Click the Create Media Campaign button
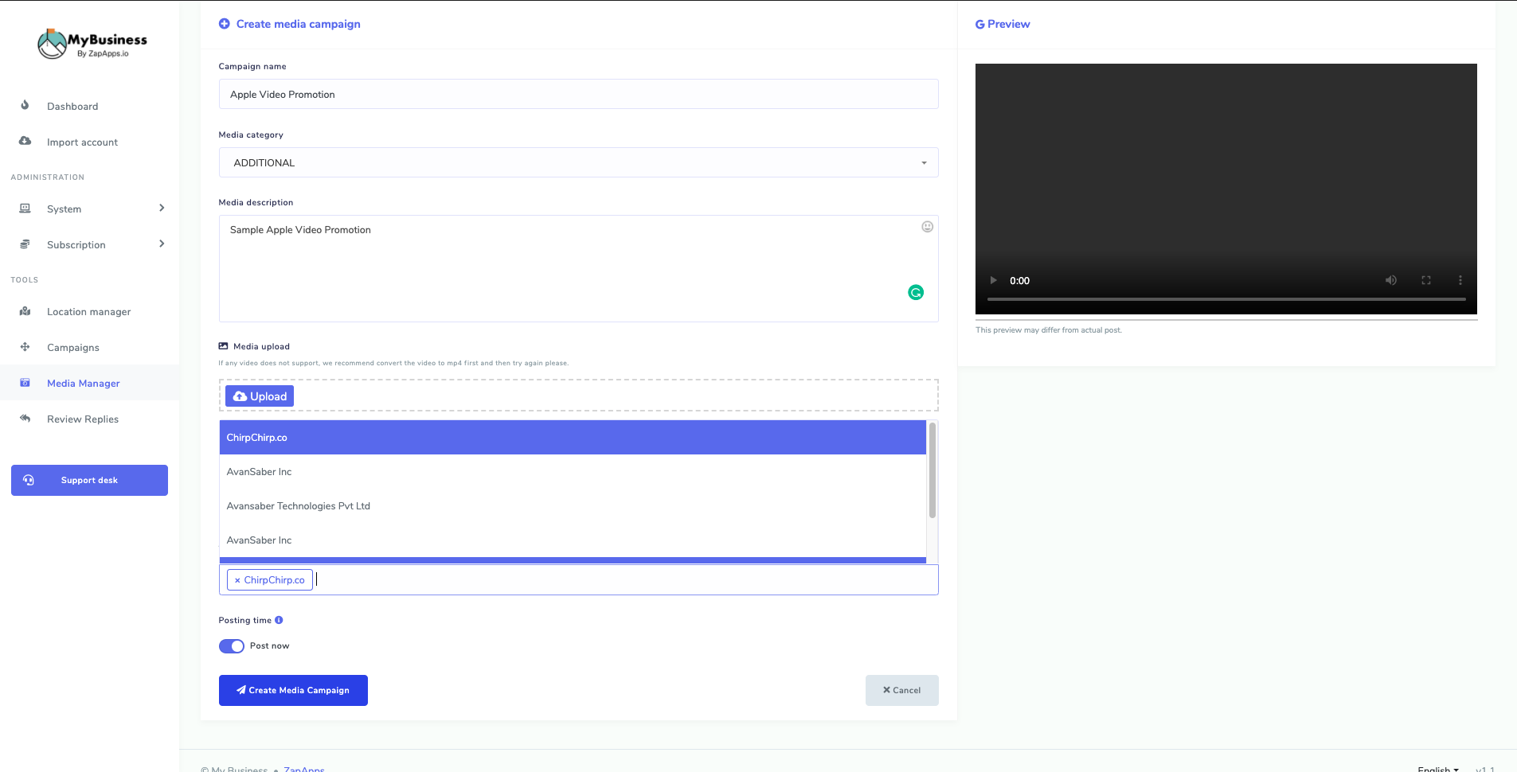 click(x=293, y=690)
